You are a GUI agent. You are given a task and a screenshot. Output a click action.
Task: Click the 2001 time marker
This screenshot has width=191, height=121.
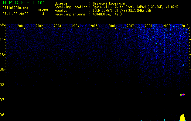pyautogui.click(x=21, y=26)
